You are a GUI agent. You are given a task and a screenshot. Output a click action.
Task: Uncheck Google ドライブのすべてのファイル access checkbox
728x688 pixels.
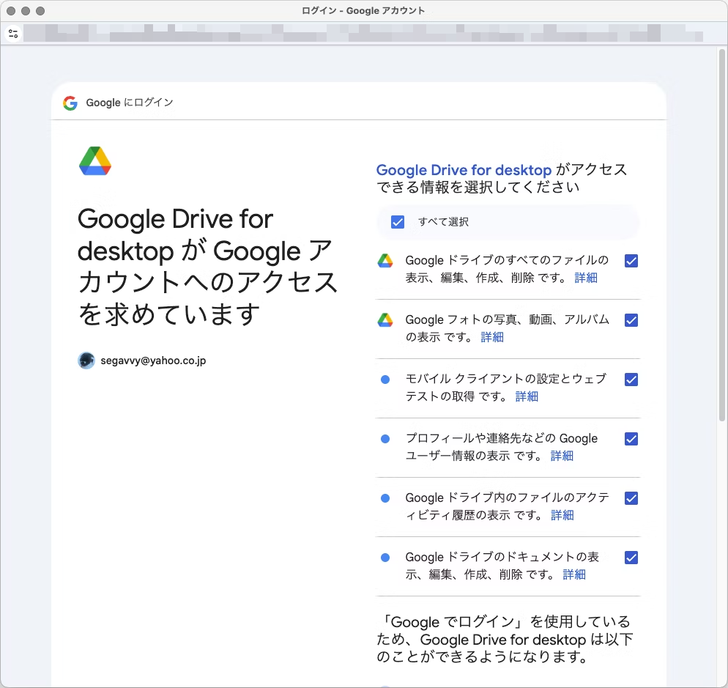click(x=631, y=261)
